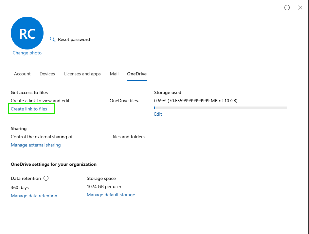This screenshot has width=309, height=234.
Task: Click the '1024 GB per user' value
Action: click(x=104, y=186)
